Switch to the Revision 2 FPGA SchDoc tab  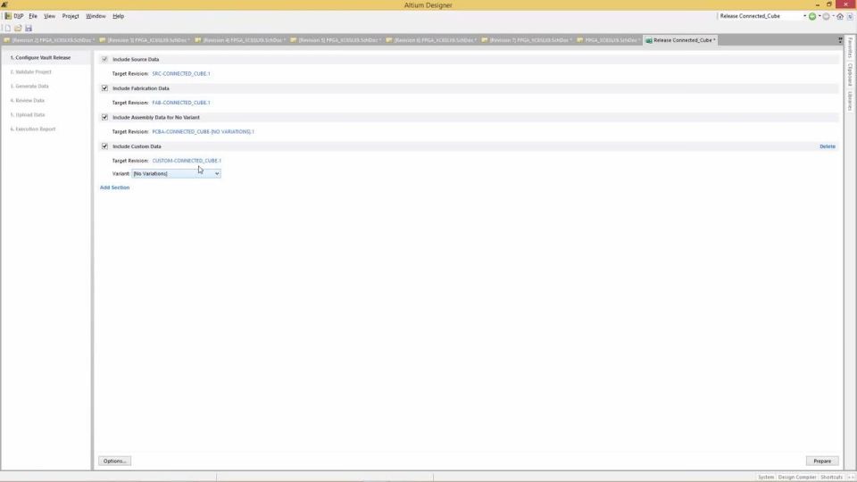coord(49,40)
